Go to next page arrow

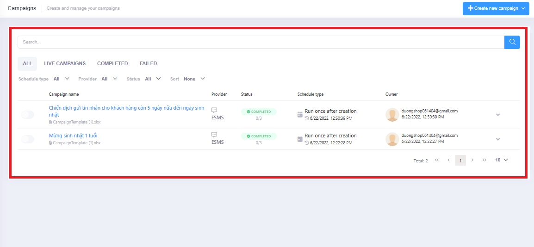[472, 160]
